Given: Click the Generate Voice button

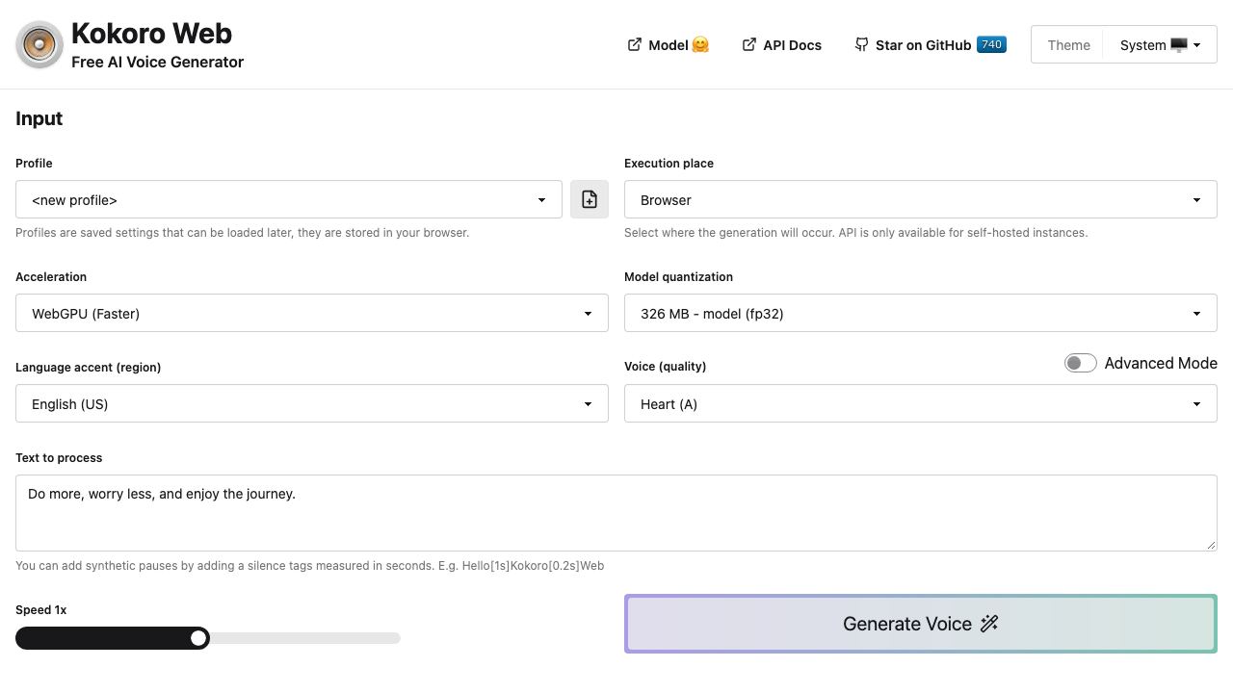Looking at the screenshot, I should [x=921, y=624].
